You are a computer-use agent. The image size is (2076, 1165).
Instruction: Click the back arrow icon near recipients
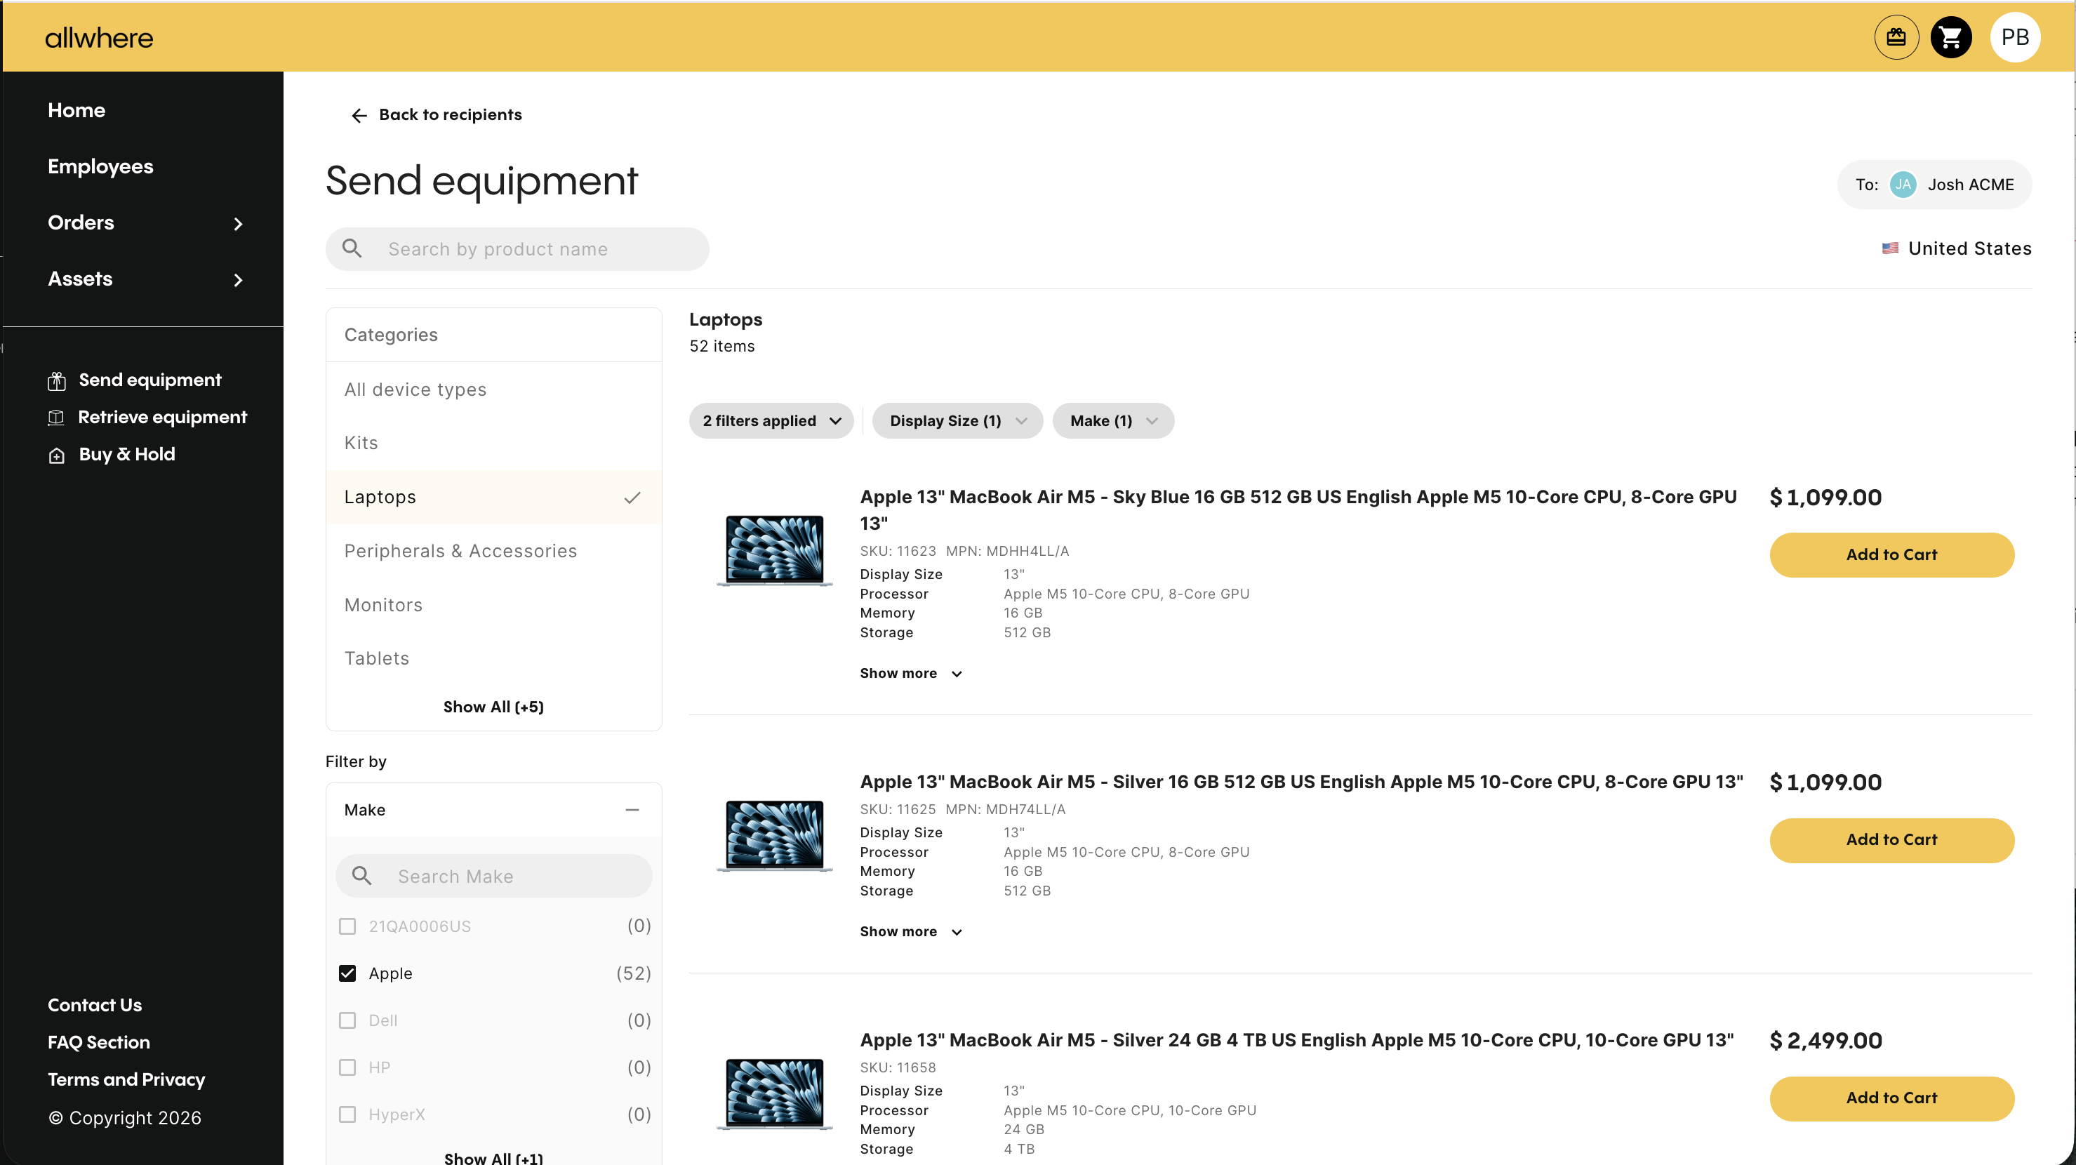359,115
